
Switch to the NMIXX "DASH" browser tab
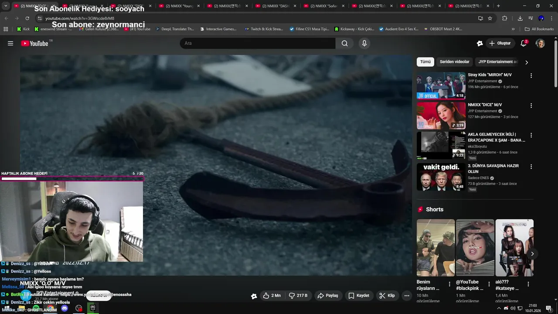[275, 6]
